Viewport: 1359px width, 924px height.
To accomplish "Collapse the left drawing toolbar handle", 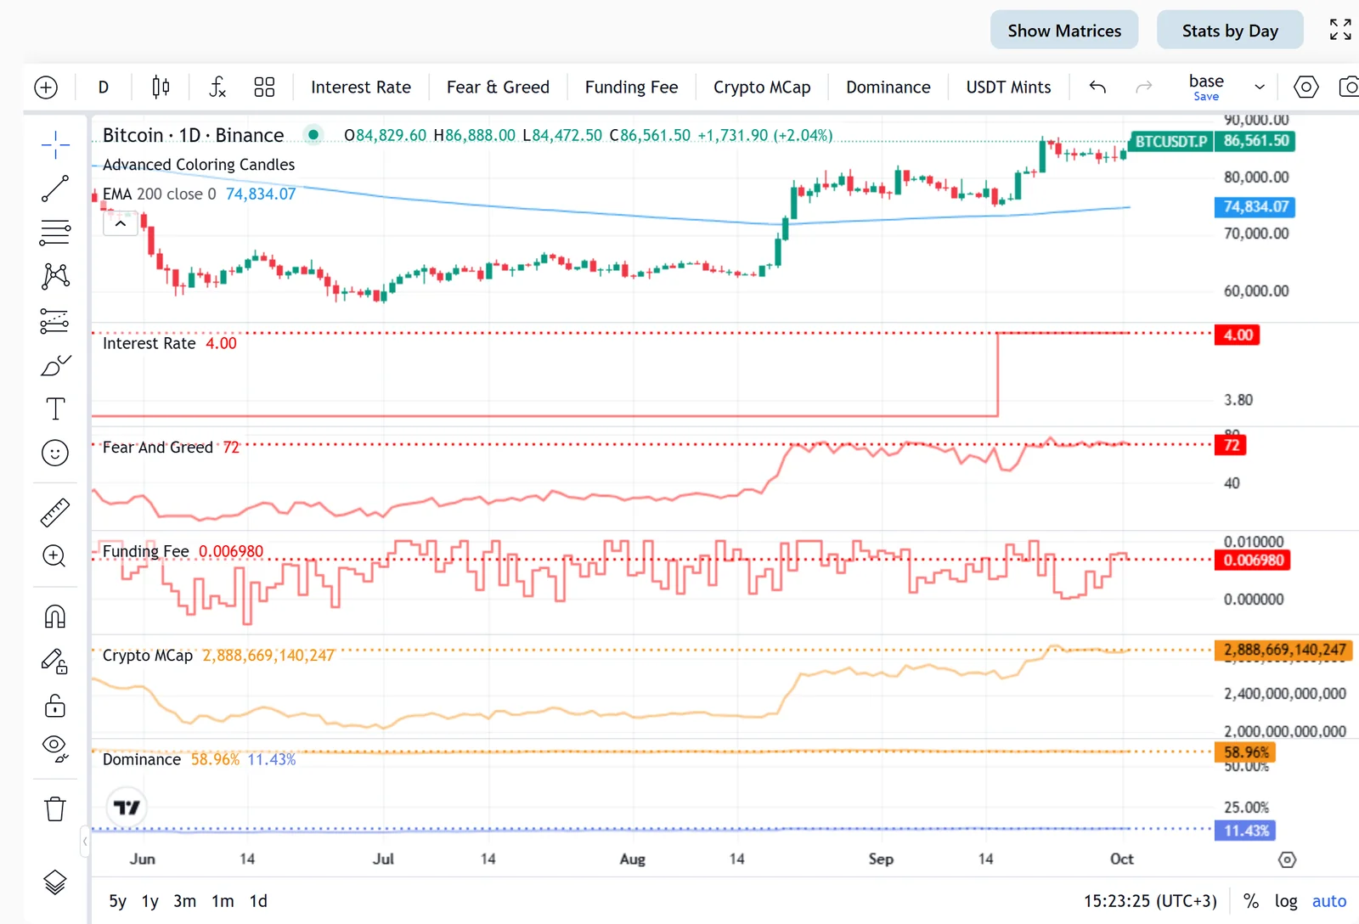I will [85, 842].
